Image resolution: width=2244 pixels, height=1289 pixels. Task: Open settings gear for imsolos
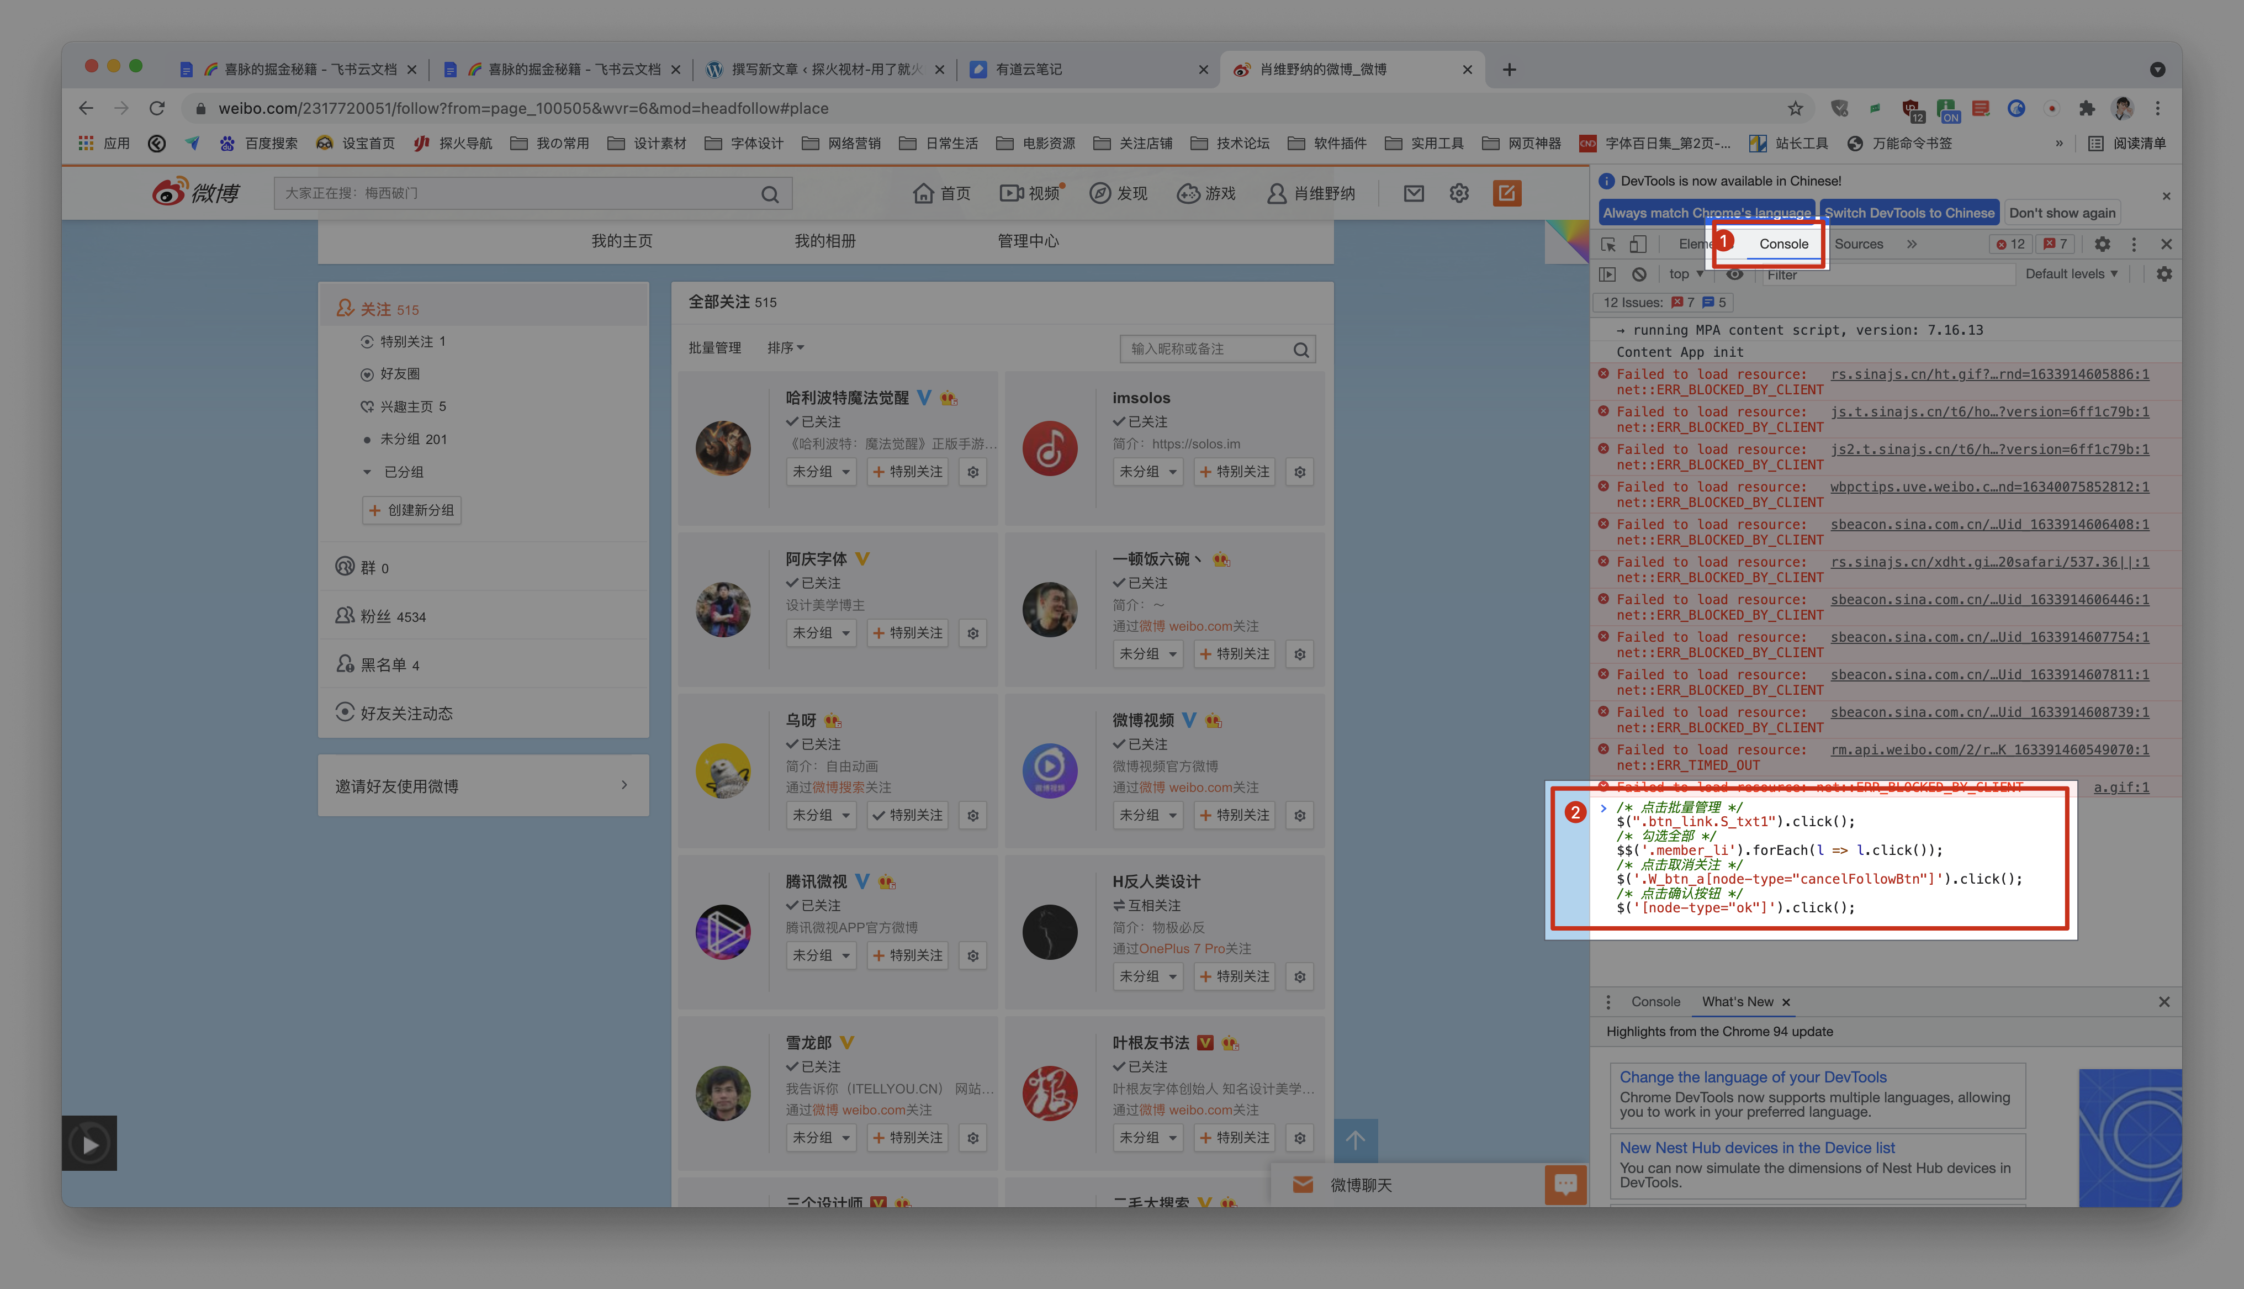click(1300, 472)
